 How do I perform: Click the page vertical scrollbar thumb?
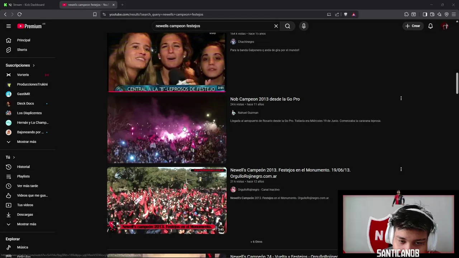coord(457,83)
